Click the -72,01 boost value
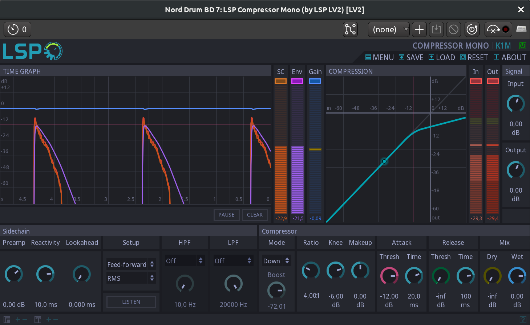530x325 pixels. tap(277, 307)
